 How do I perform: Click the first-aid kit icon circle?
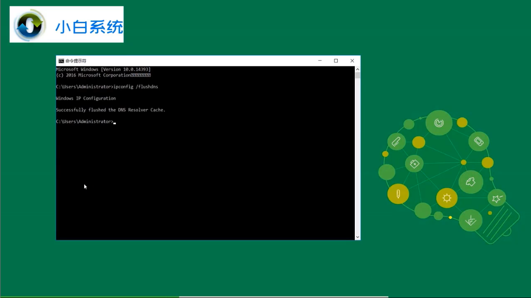pos(414,164)
